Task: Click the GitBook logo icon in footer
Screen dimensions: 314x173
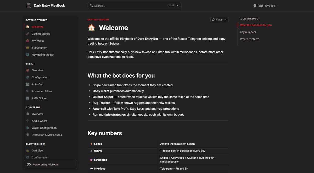Action: click(x=29, y=165)
